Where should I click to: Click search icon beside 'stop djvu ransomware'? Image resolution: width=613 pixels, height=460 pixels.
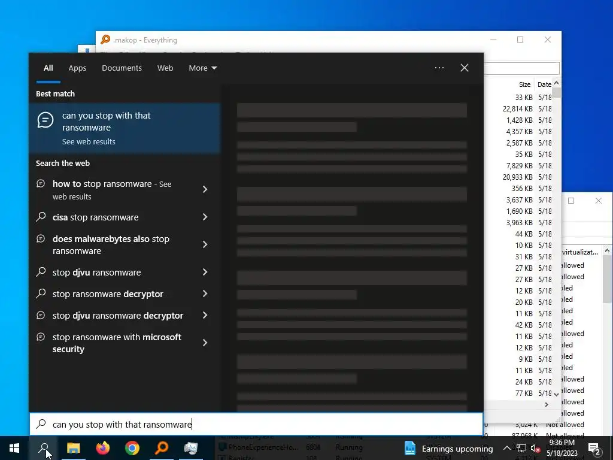[41, 272]
